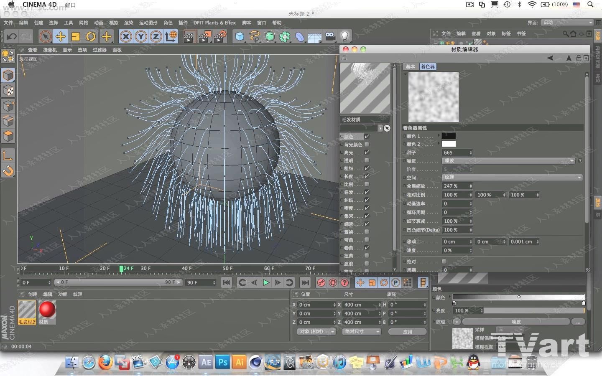The width and height of the screenshot is (602, 376).
Task: Open 噪波 noise type dropdown
Action: click(x=509, y=161)
